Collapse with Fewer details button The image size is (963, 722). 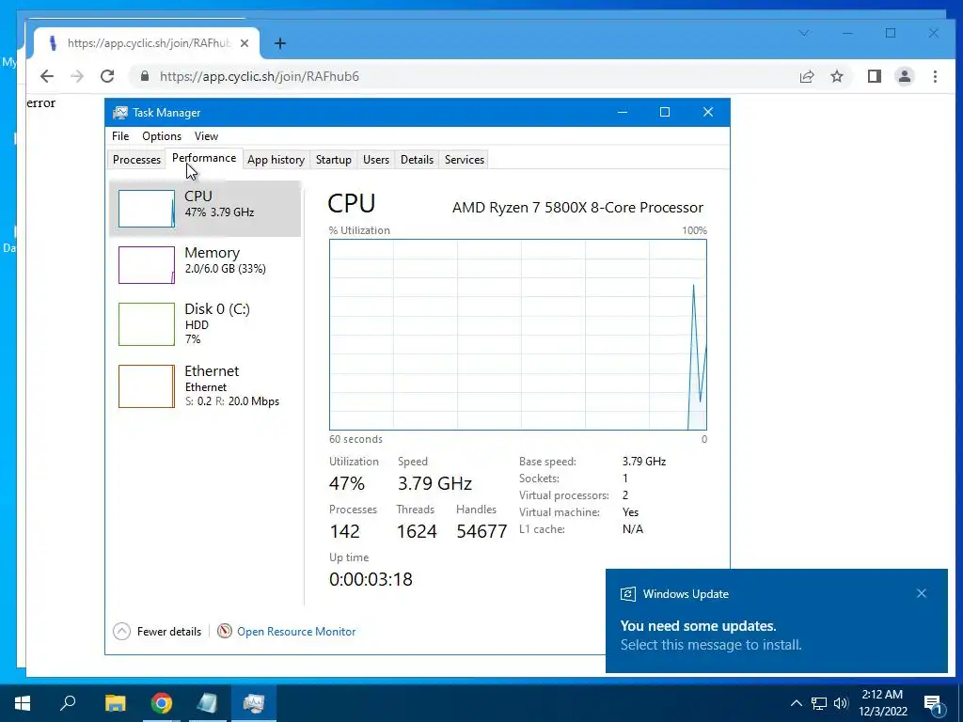[x=157, y=631]
